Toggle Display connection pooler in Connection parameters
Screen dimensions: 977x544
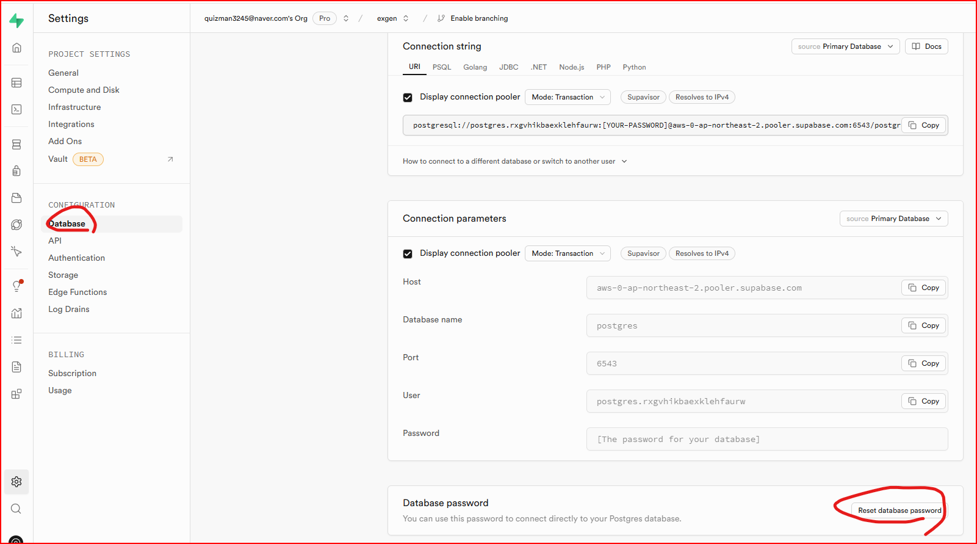[x=408, y=253]
